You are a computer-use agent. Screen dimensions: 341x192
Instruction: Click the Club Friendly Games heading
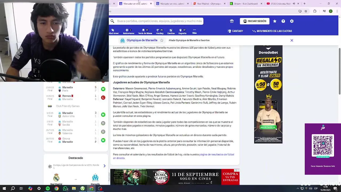click(68, 106)
